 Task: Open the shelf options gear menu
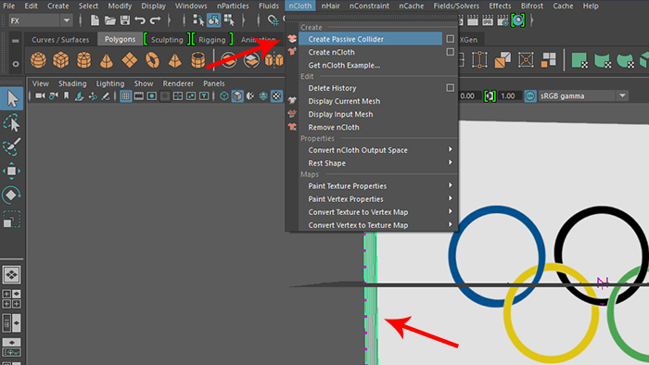[x=16, y=64]
